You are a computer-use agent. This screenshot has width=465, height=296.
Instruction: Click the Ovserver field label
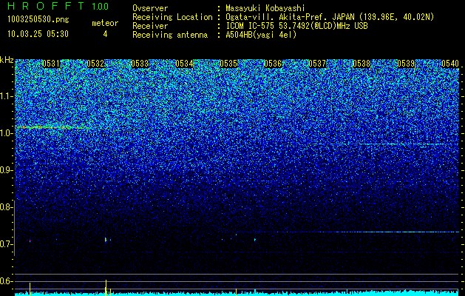pyautogui.click(x=150, y=8)
